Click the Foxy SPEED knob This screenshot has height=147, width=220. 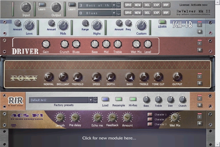tap(96, 77)
